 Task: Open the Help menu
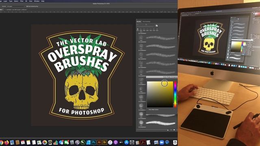[43, 1]
